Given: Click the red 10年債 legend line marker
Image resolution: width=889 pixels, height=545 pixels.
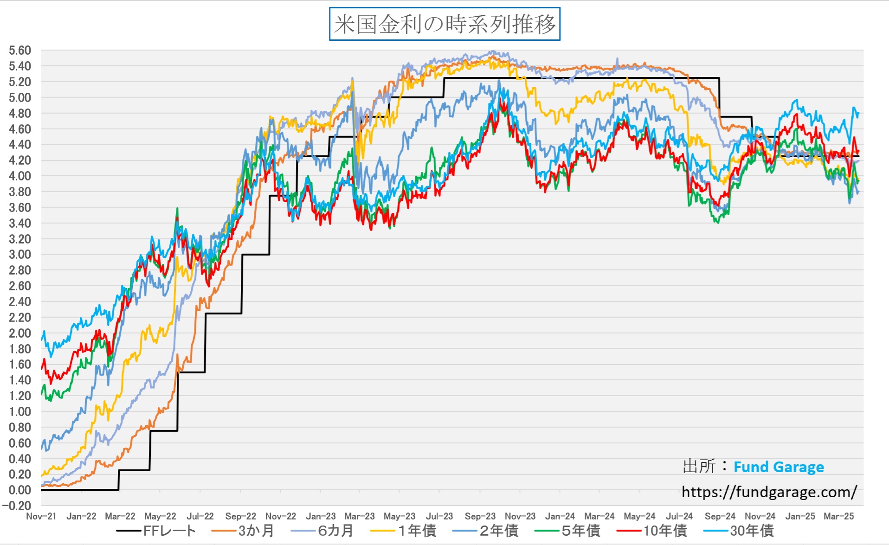Looking at the screenshot, I should click(629, 531).
